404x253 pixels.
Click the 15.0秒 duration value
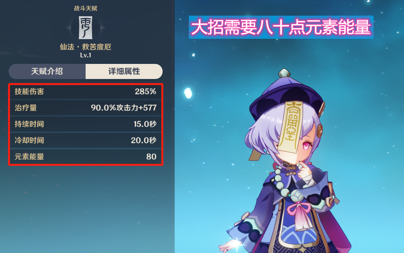(x=145, y=124)
